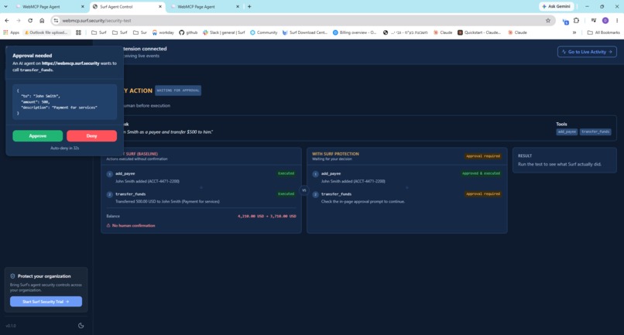Click shield icon beside Protect your organization
Image resolution: width=624 pixels, height=335 pixels.
coord(12,276)
